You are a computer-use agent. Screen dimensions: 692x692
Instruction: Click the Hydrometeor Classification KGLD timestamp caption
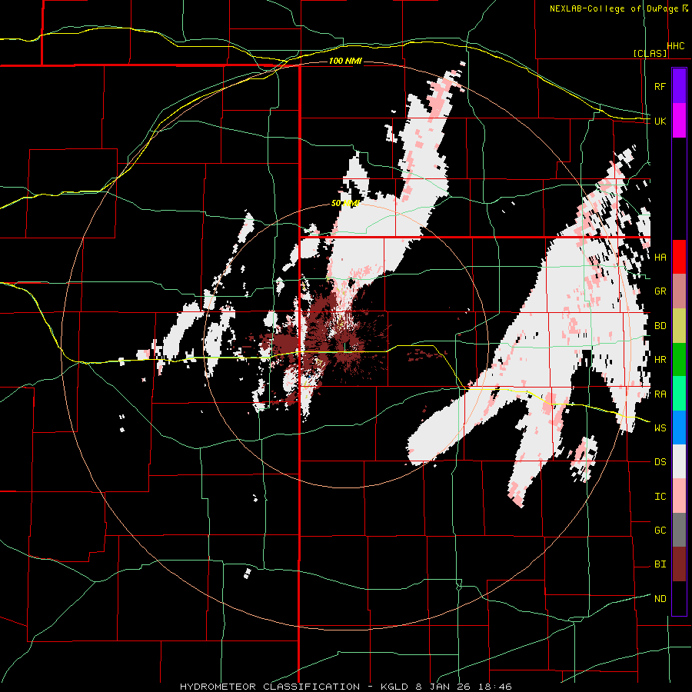point(346,687)
